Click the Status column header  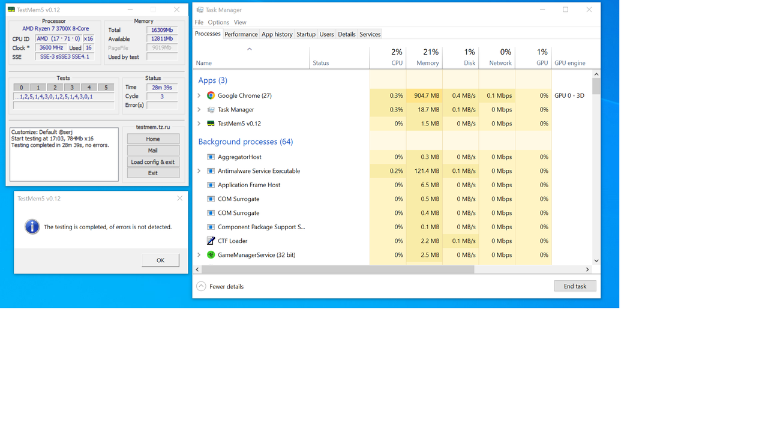(x=340, y=57)
